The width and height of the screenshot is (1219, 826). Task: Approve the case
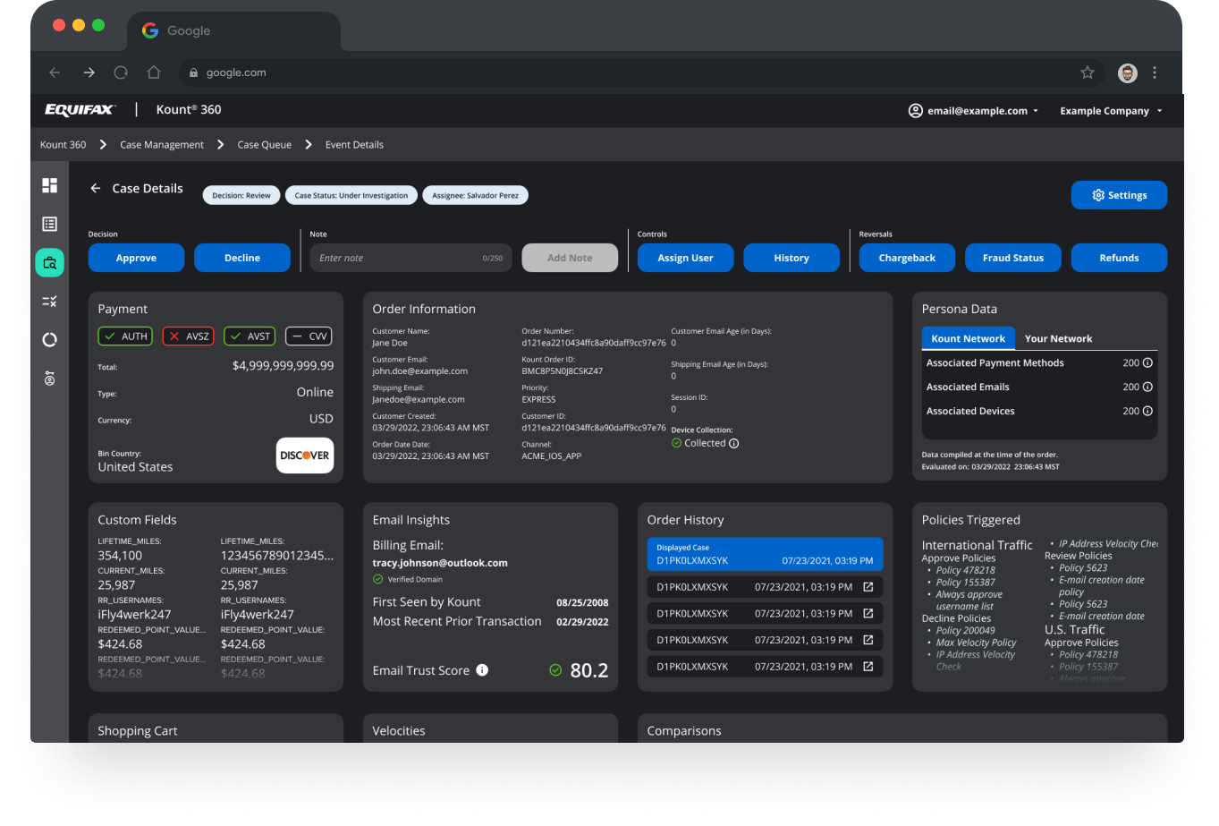tap(136, 258)
